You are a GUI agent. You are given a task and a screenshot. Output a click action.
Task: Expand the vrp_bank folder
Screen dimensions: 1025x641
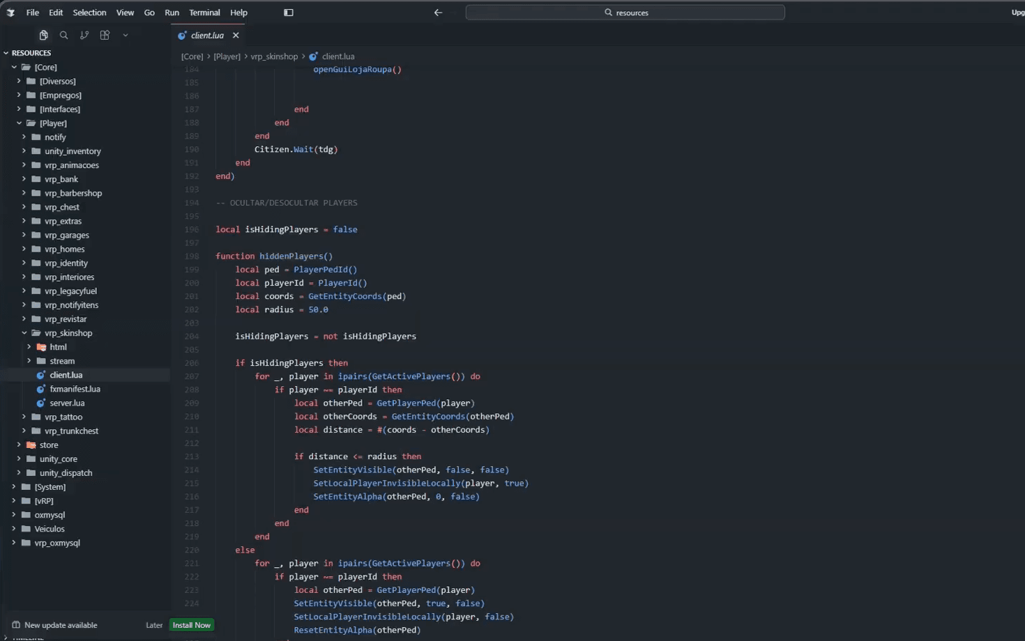click(x=85, y=179)
